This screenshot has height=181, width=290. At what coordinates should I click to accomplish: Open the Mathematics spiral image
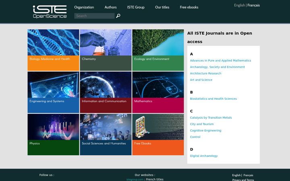158,85
